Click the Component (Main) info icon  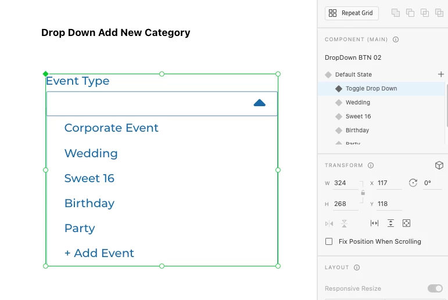[x=396, y=39]
